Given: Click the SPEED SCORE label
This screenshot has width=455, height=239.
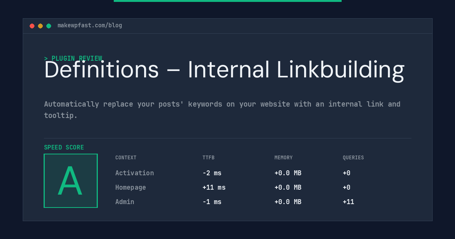Looking at the screenshot, I should coord(64,148).
